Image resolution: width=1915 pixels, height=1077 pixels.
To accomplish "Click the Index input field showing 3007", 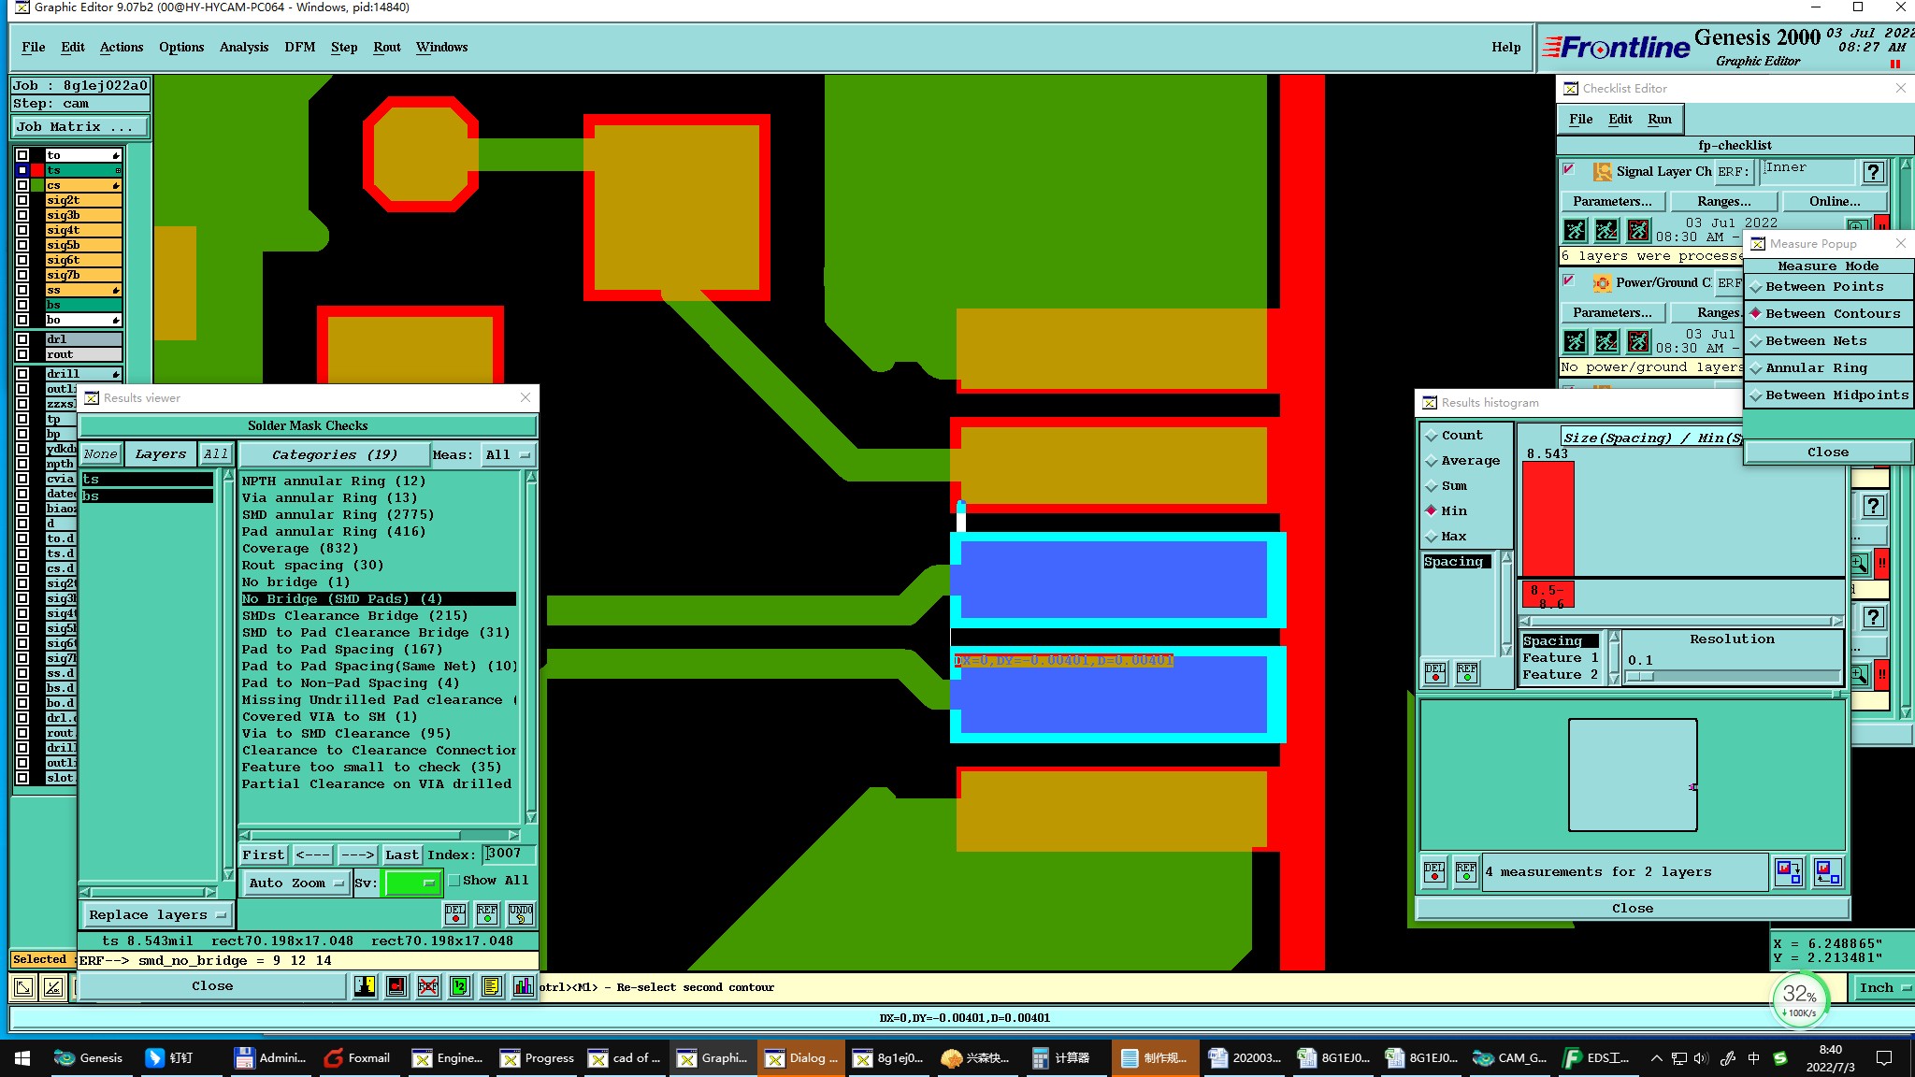I will tap(509, 854).
